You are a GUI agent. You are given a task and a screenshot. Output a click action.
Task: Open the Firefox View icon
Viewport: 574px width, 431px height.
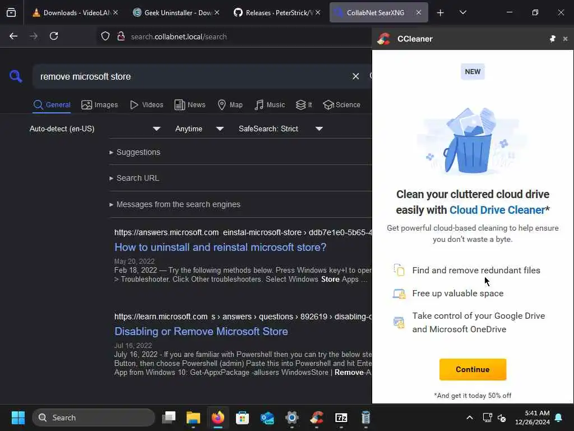point(11,13)
